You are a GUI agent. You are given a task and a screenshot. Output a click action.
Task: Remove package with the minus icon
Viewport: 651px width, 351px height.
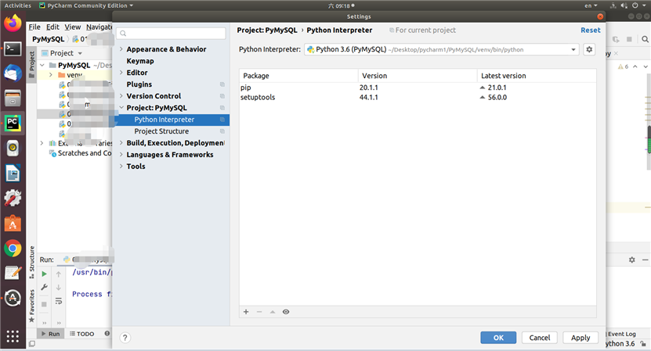point(259,312)
